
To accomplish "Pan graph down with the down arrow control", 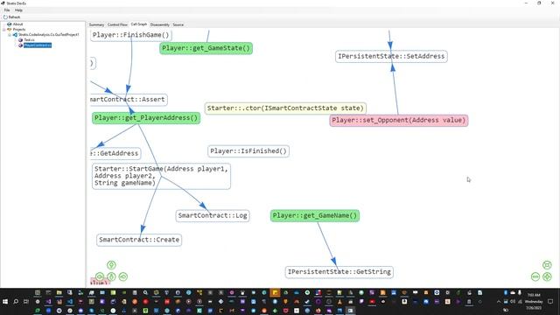I will tap(111, 276).
